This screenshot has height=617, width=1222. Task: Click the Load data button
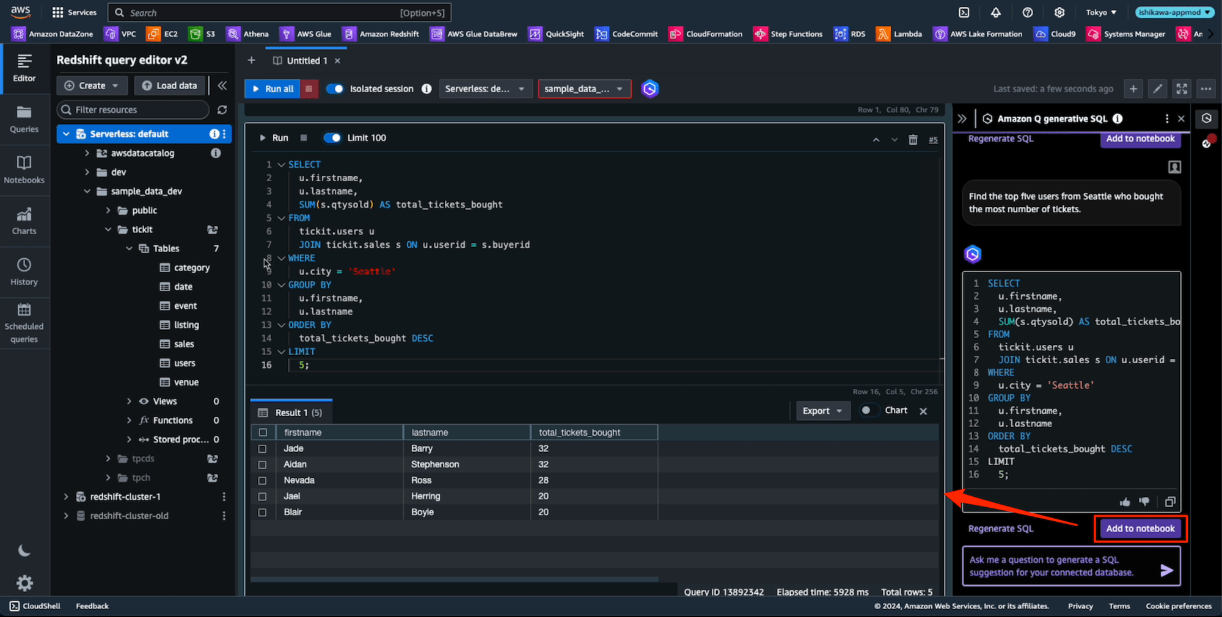coord(170,85)
